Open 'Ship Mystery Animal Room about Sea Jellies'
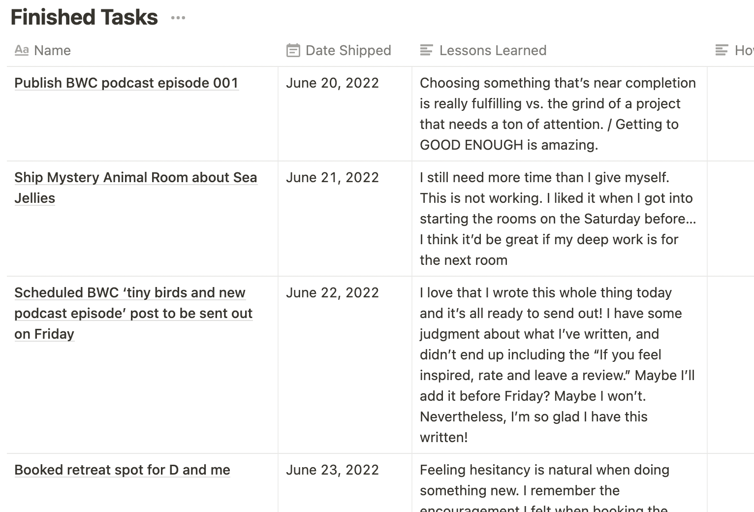Viewport: 754px width, 512px height. click(135, 188)
